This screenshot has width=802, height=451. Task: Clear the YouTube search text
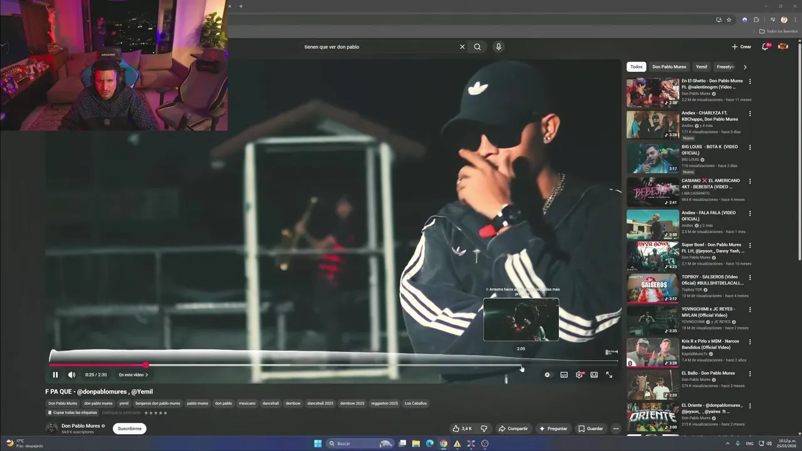tap(462, 46)
